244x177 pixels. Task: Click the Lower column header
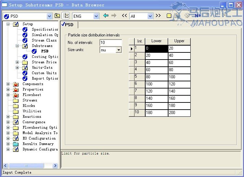click(157, 41)
